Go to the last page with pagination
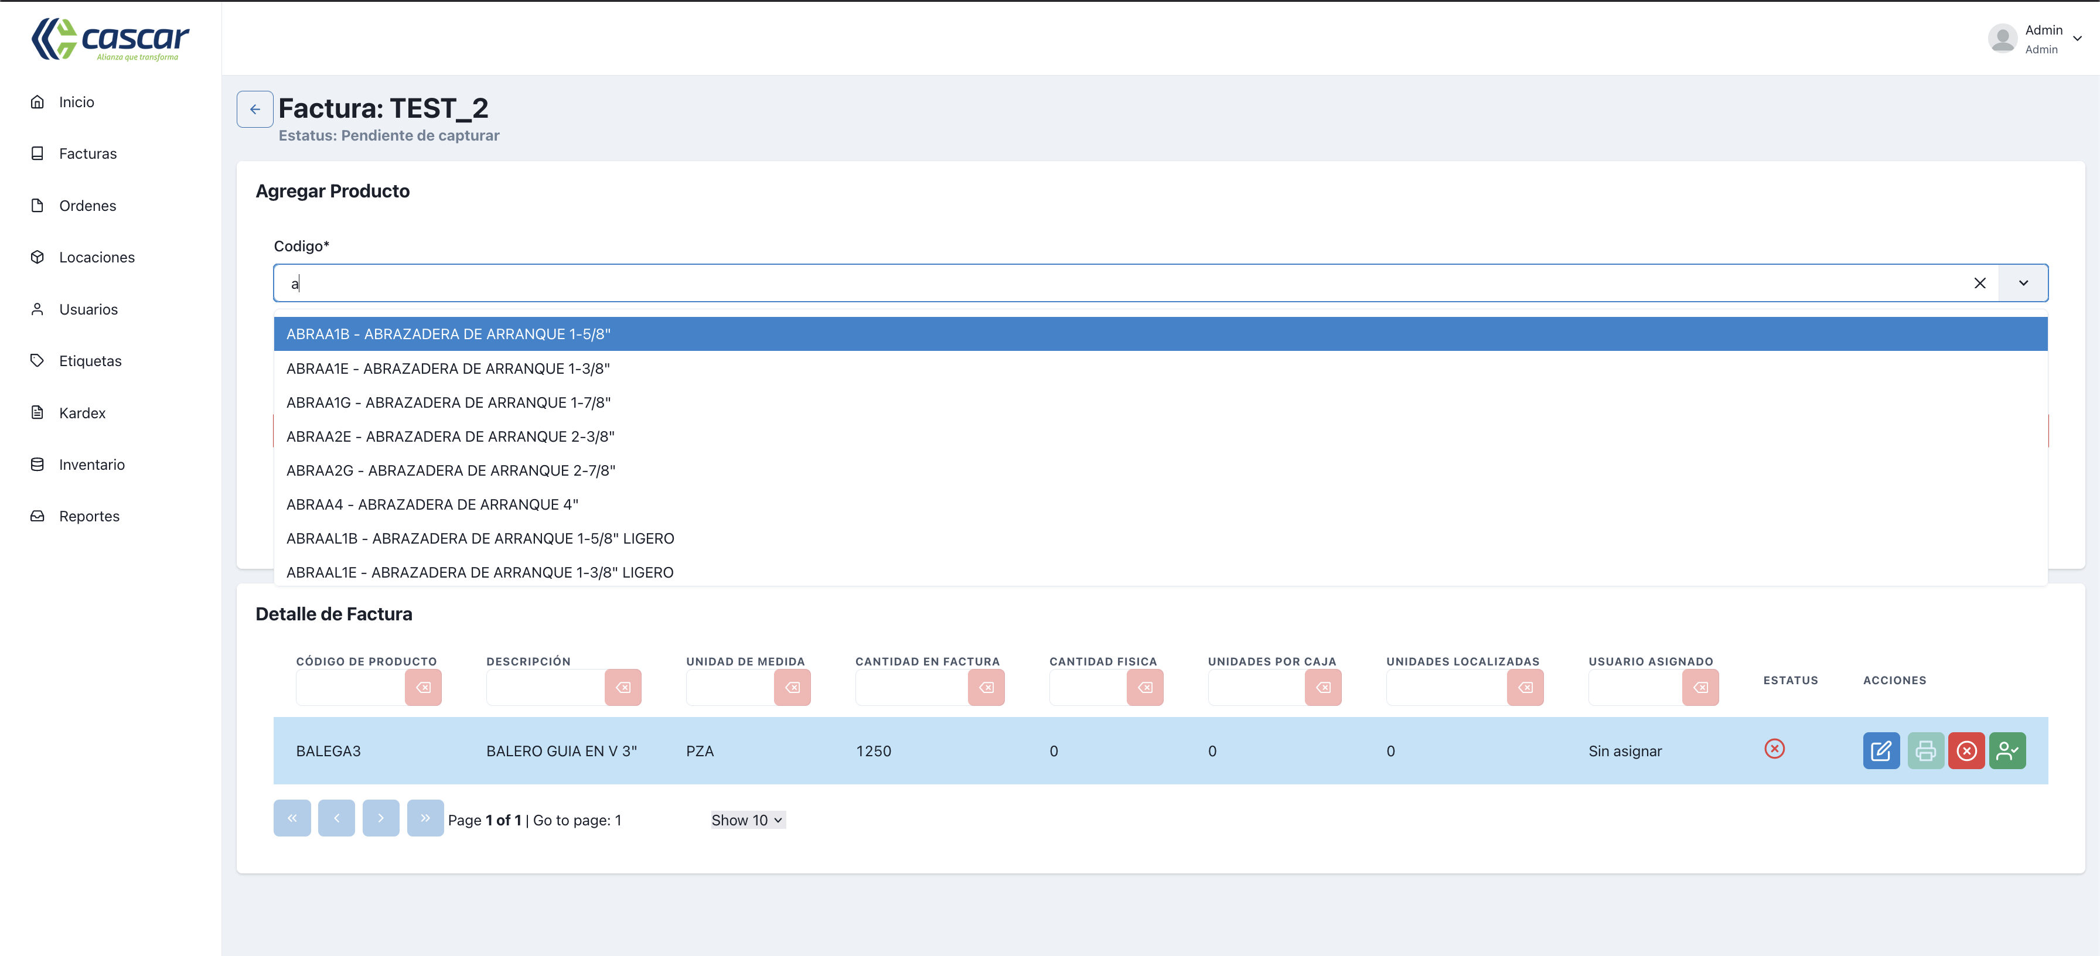This screenshot has width=2100, height=956. tap(425, 818)
